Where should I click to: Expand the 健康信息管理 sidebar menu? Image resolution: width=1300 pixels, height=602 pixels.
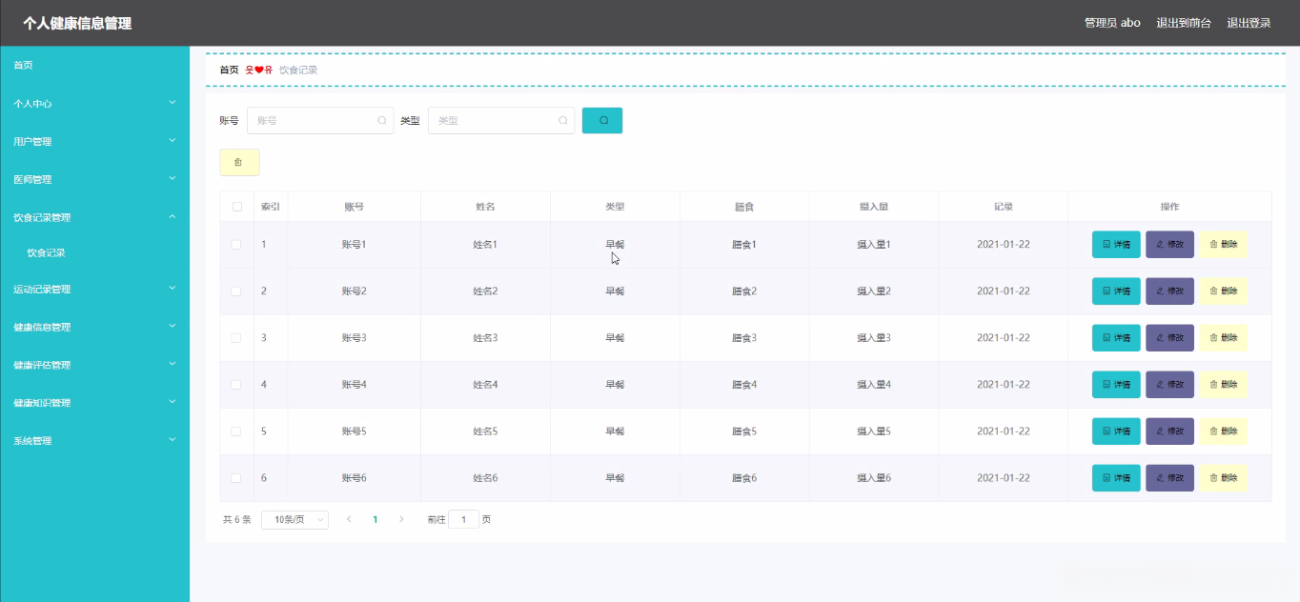point(94,327)
